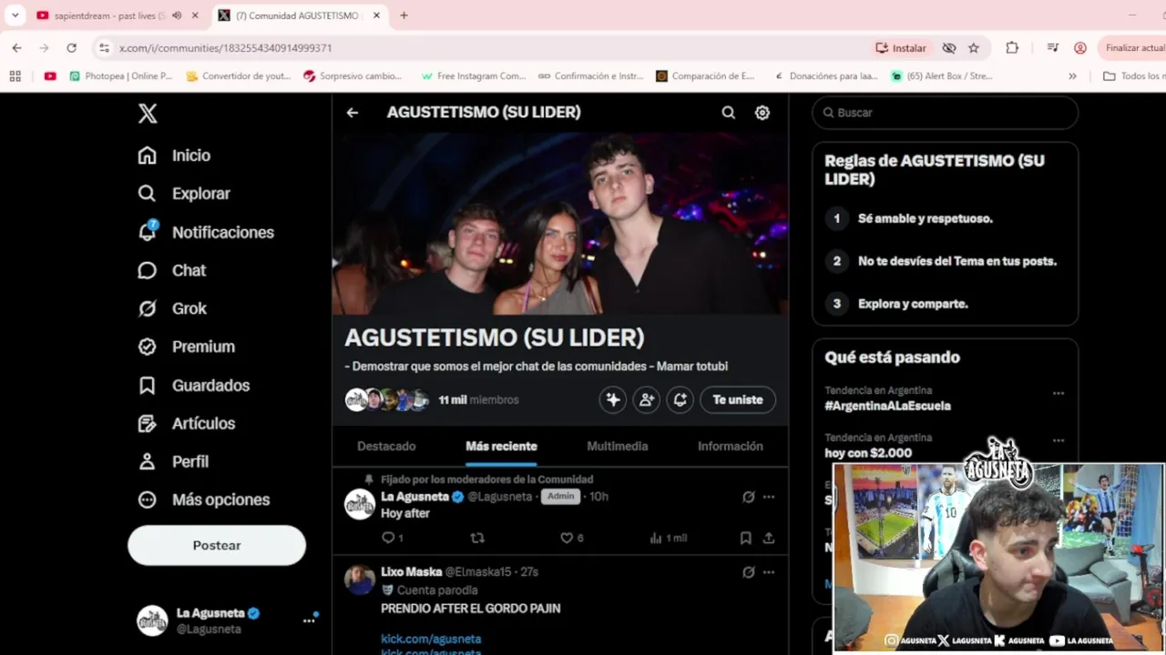Expand Más opciones in sidebar
Image resolution: width=1166 pixels, height=655 pixels.
tap(203, 499)
